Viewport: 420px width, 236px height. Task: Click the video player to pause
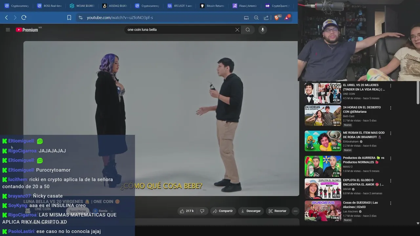[x=161, y=118]
